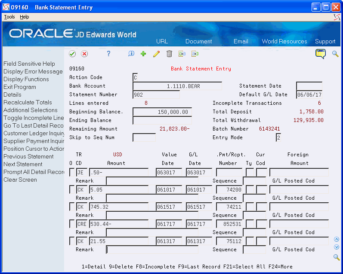The width and height of the screenshot is (343, 274).
Task: Click the amount field showing .50-
Action: point(119,172)
